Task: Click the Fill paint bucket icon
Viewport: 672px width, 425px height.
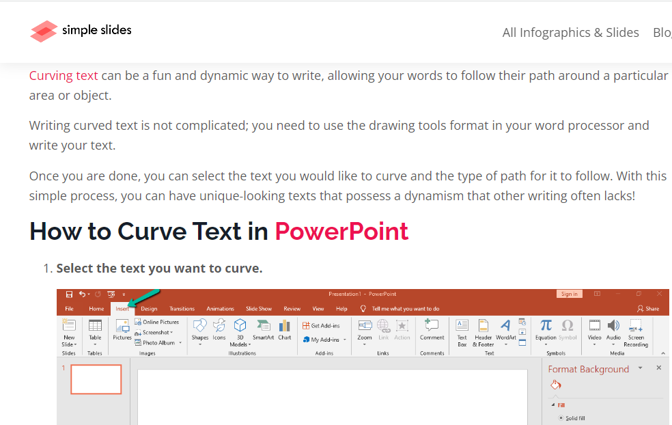Action: point(556,385)
